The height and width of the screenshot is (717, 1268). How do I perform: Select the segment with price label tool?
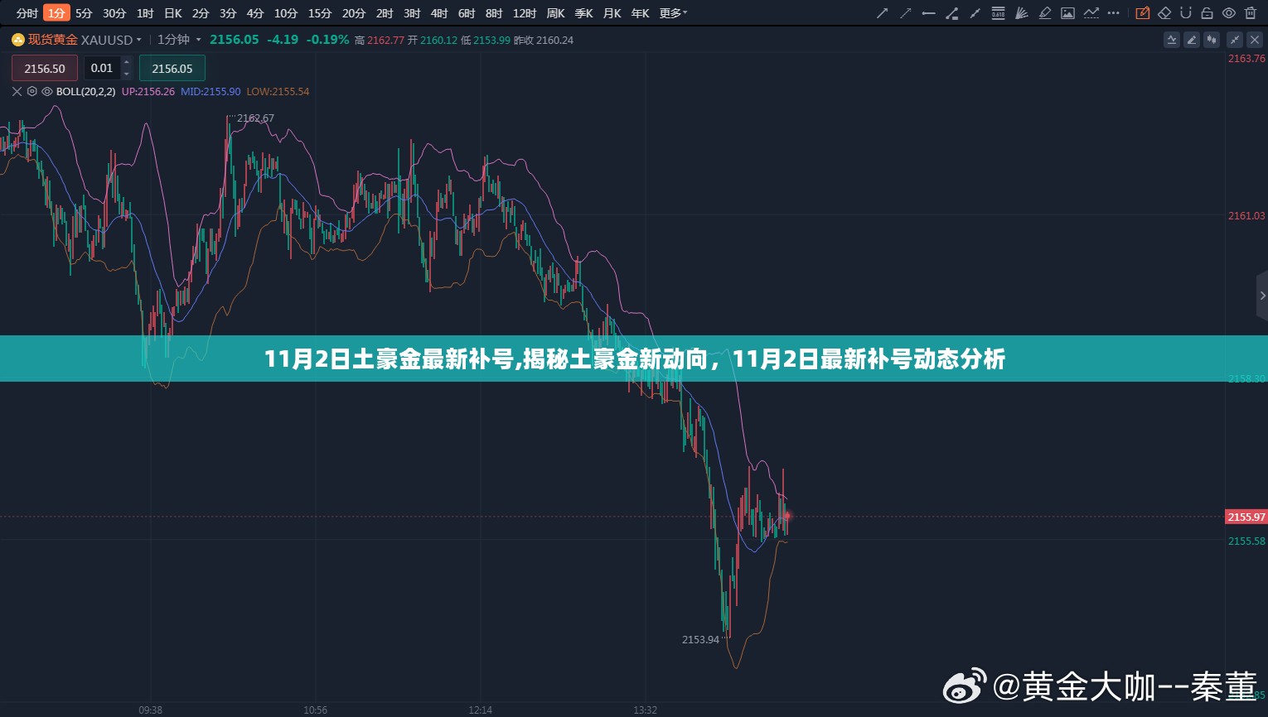952,13
